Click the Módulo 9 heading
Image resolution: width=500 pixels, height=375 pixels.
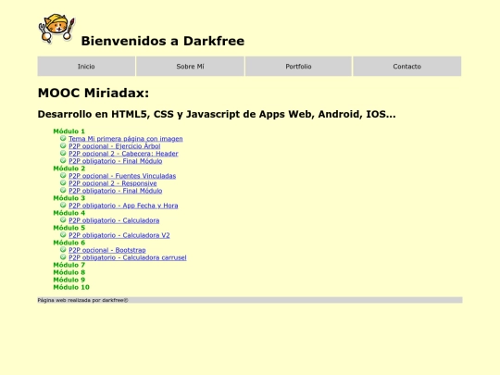(x=69, y=280)
